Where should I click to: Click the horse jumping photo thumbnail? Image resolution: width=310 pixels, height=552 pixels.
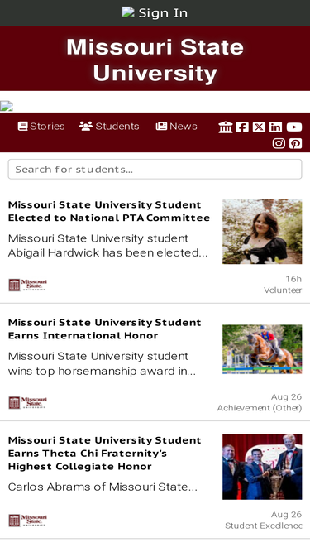point(262,349)
